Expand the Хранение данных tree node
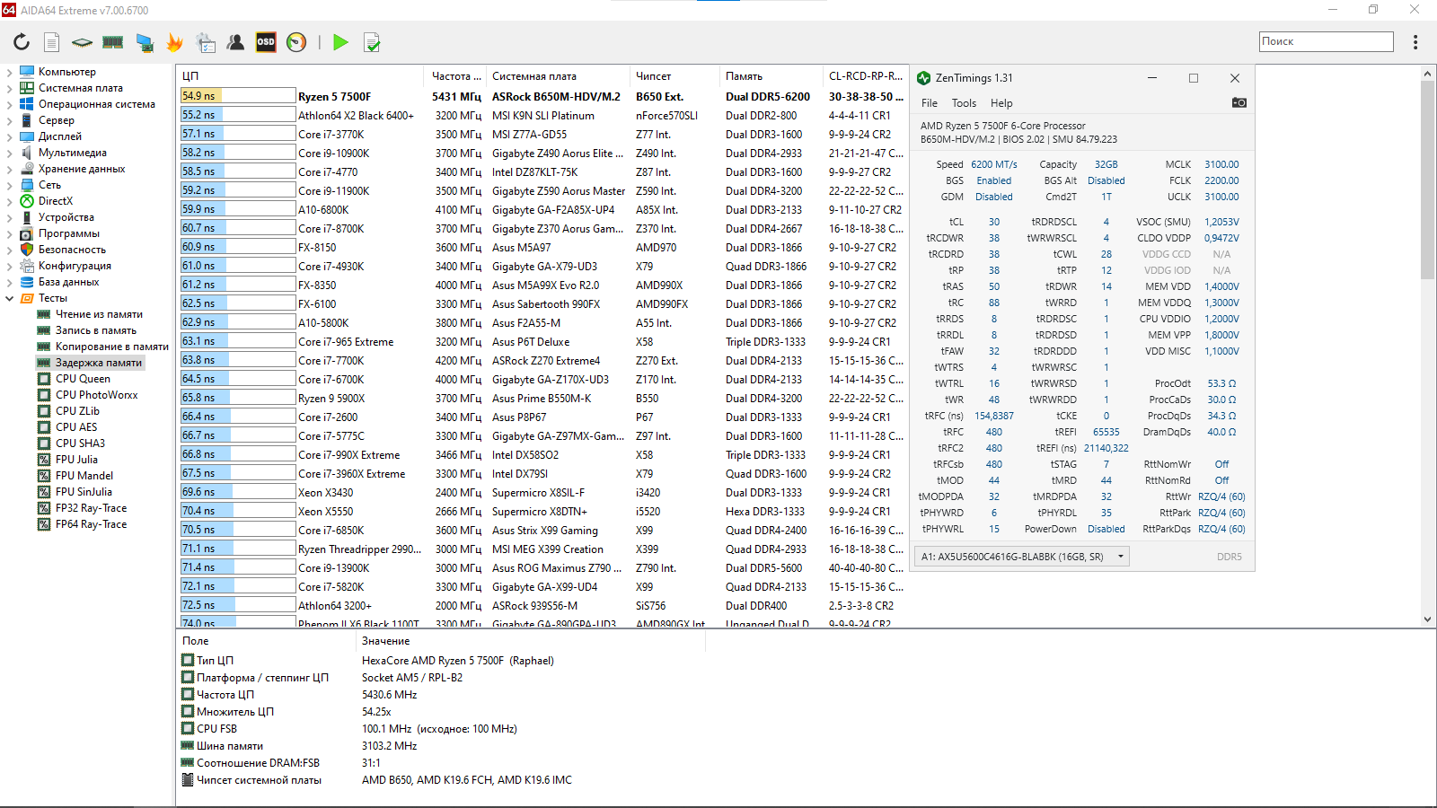 pos(9,169)
